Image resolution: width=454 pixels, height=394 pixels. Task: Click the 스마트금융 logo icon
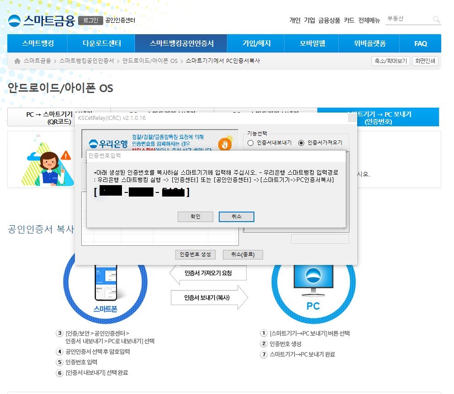[x=14, y=21]
